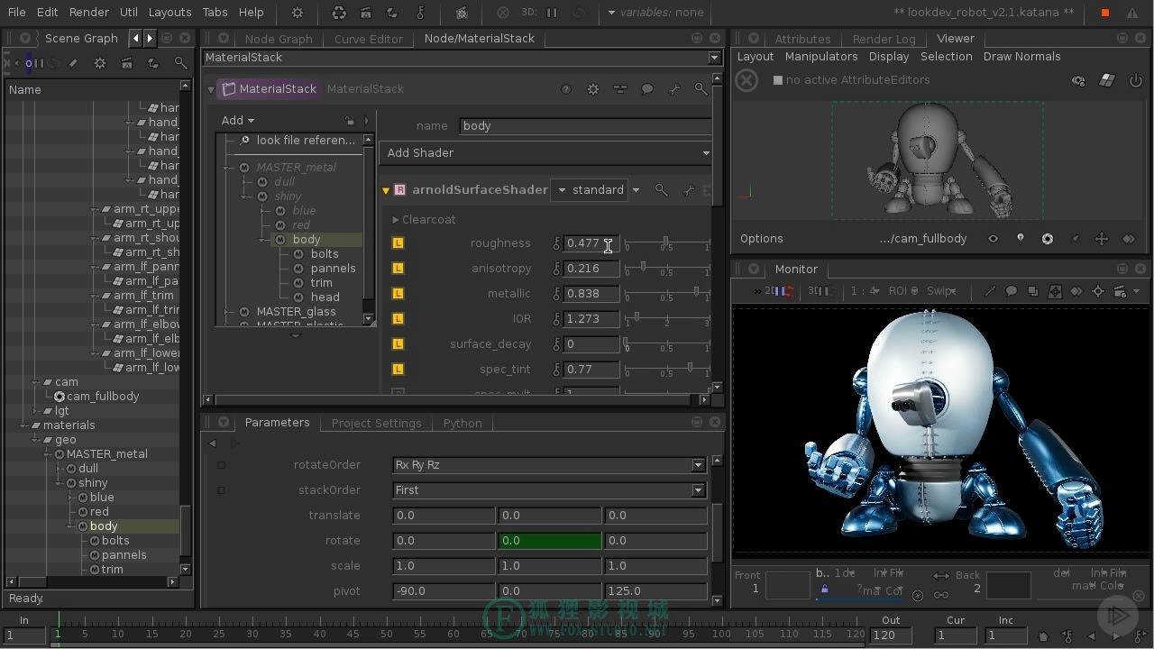
Task: Click the key icon beside roughness value
Action: click(557, 243)
